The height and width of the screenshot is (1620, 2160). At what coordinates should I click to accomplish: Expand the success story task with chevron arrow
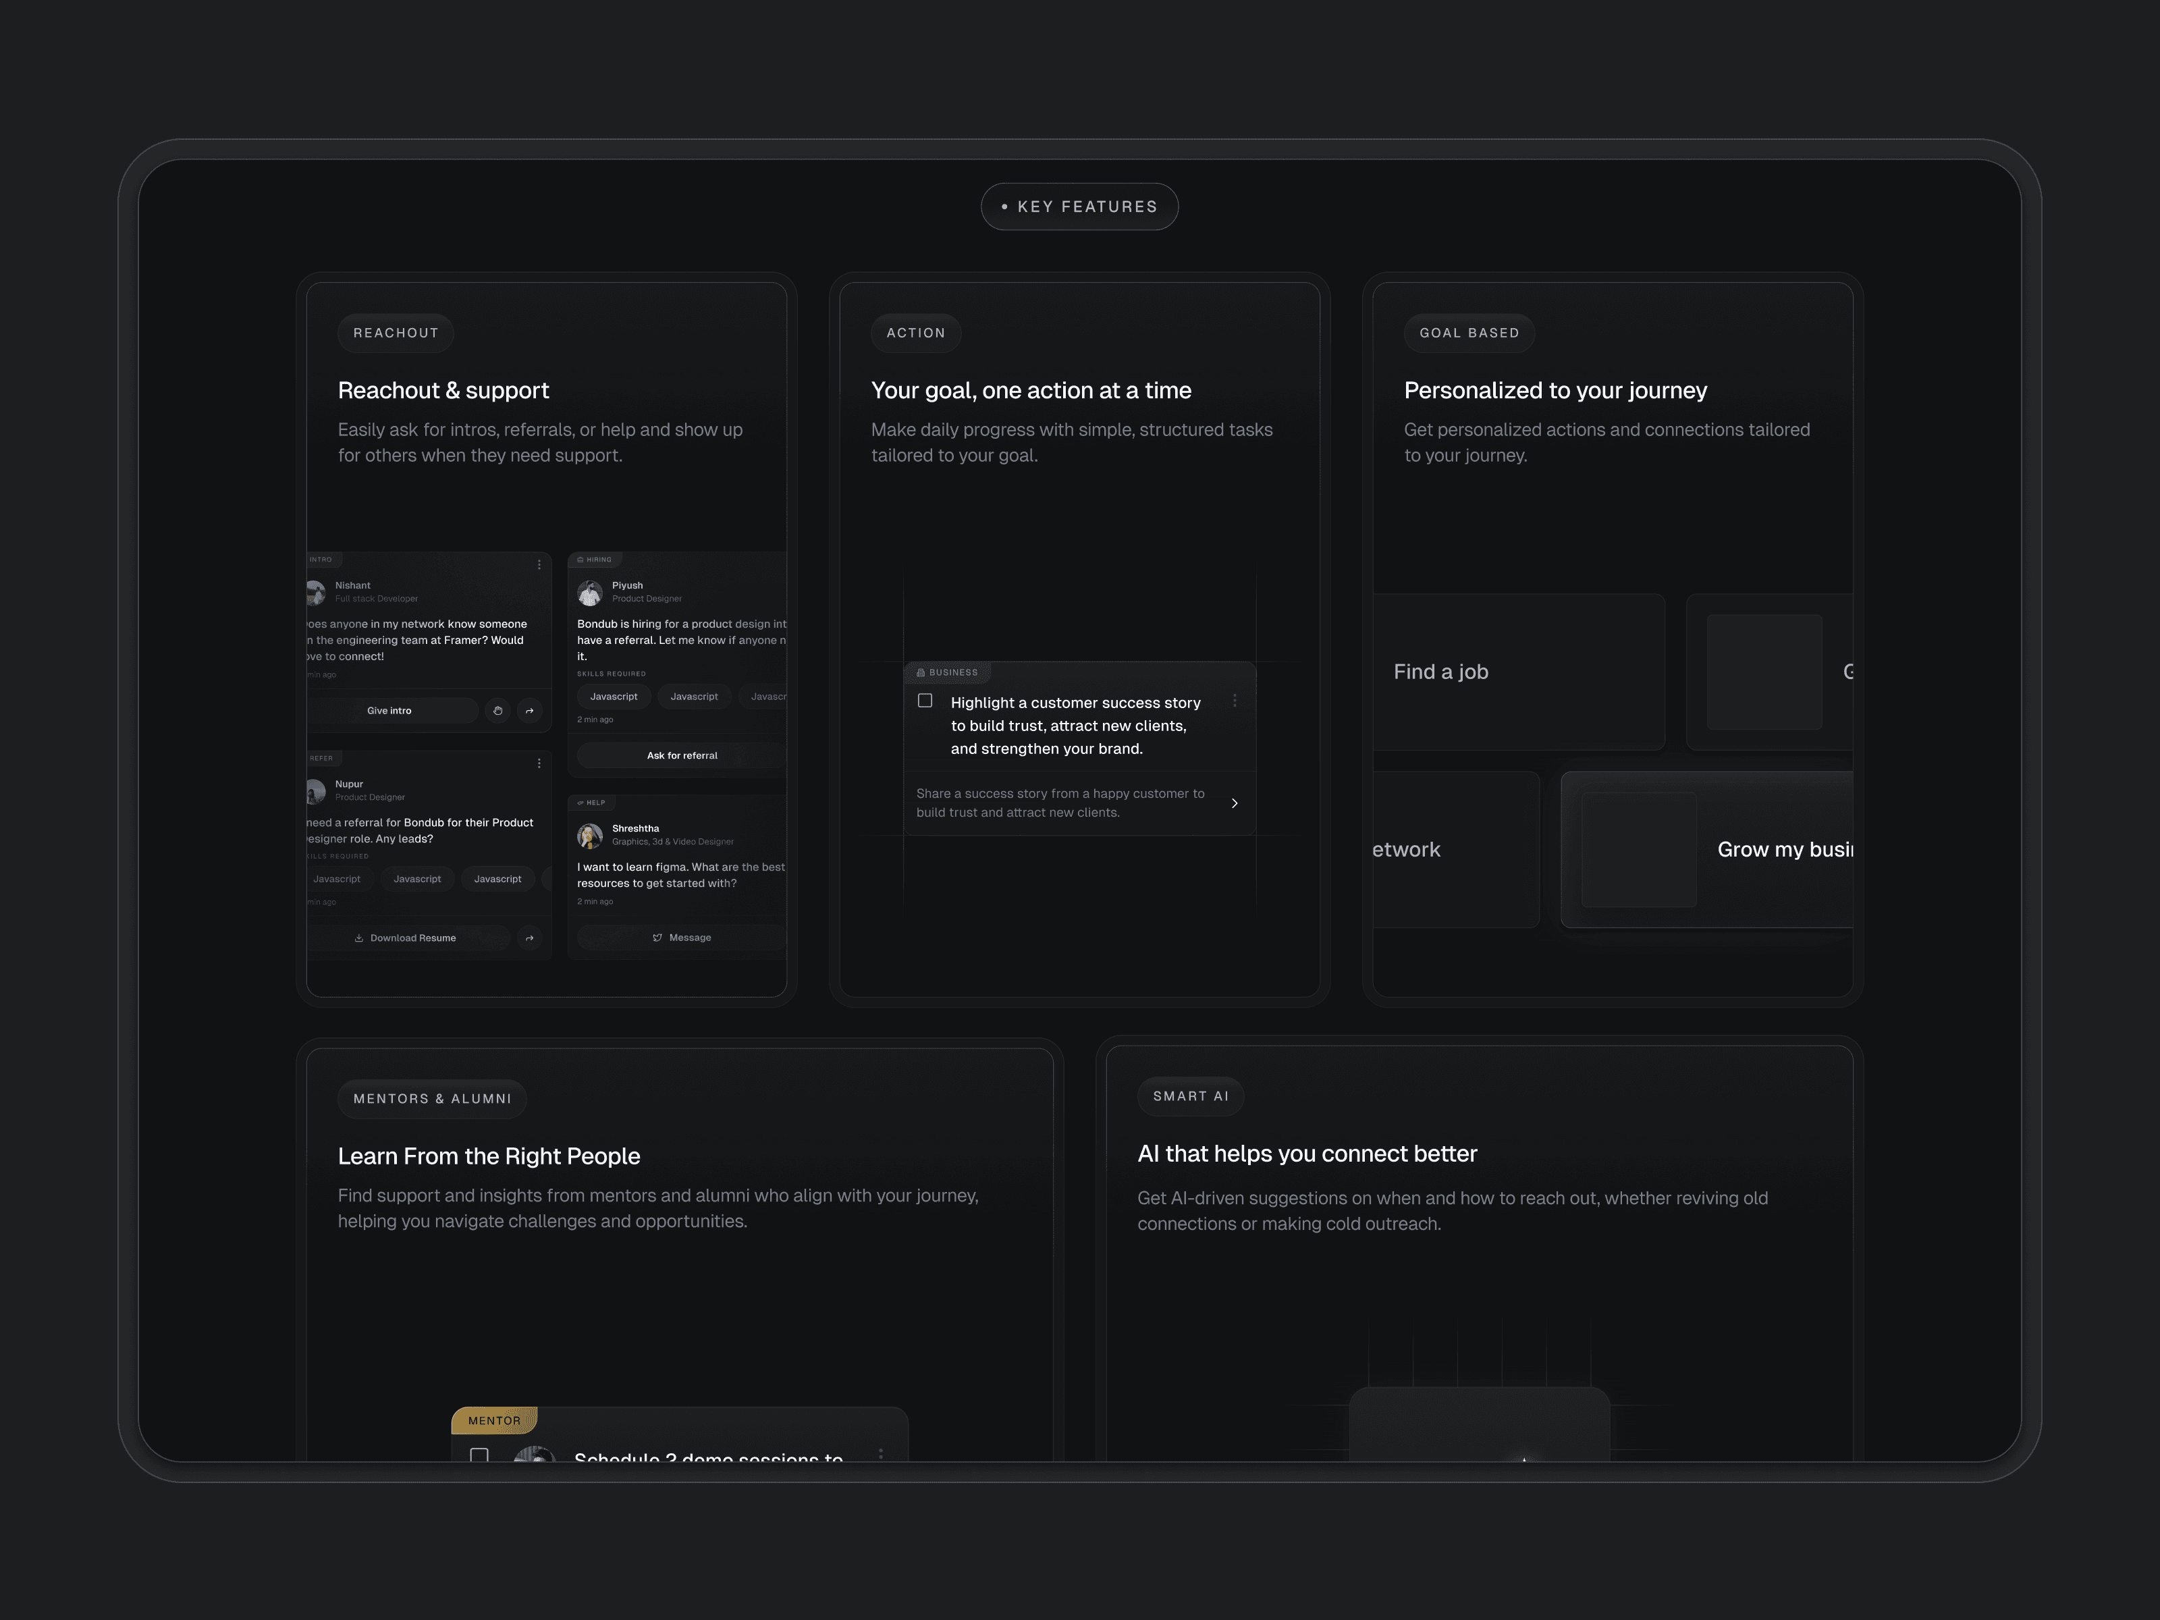click(x=1235, y=804)
